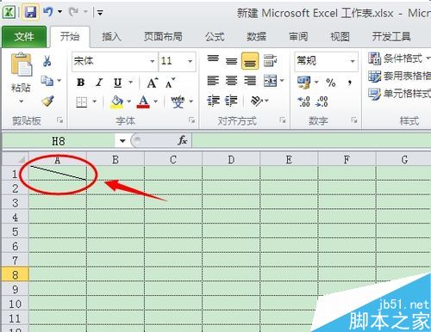
Task: Click the fx insert function button
Action: [183, 140]
